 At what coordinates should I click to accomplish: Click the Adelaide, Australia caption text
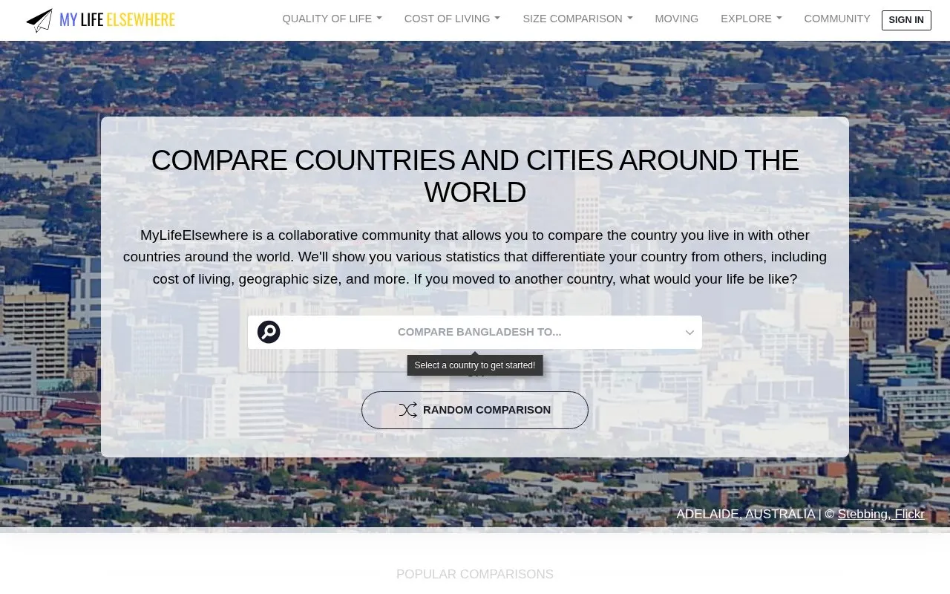point(745,514)
